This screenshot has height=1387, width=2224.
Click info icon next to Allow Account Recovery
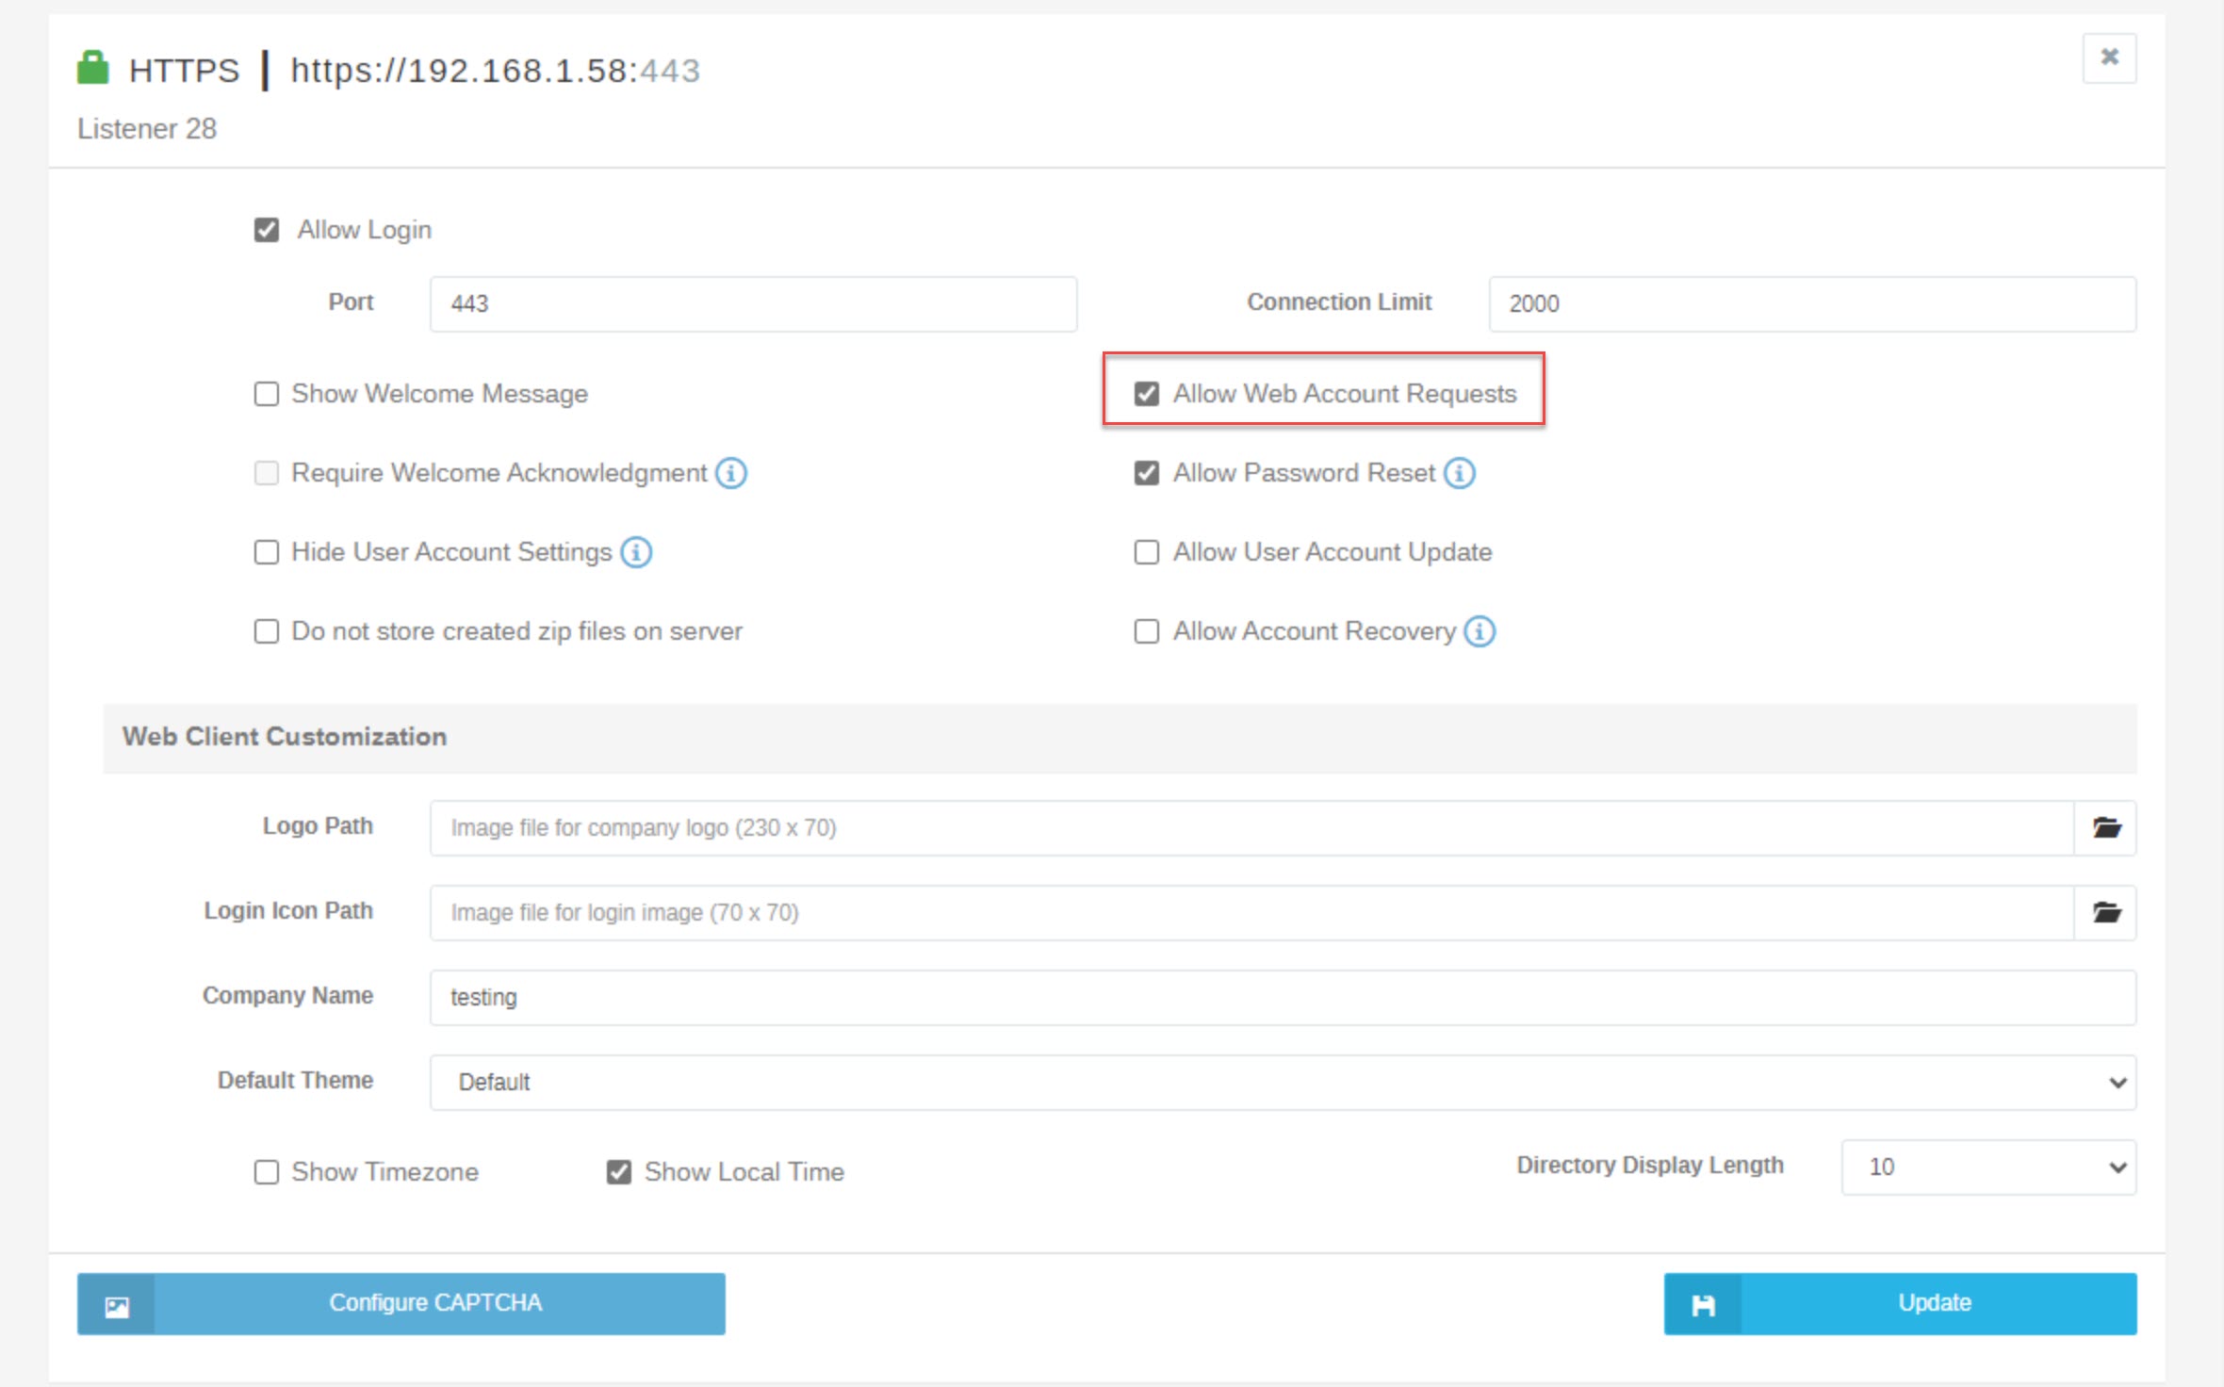(x=1479, y=631)
